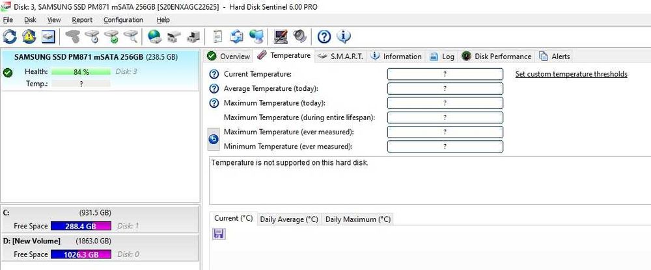
Task: Select the Daily Average (°C) chart tab
Action: (289, 219)
